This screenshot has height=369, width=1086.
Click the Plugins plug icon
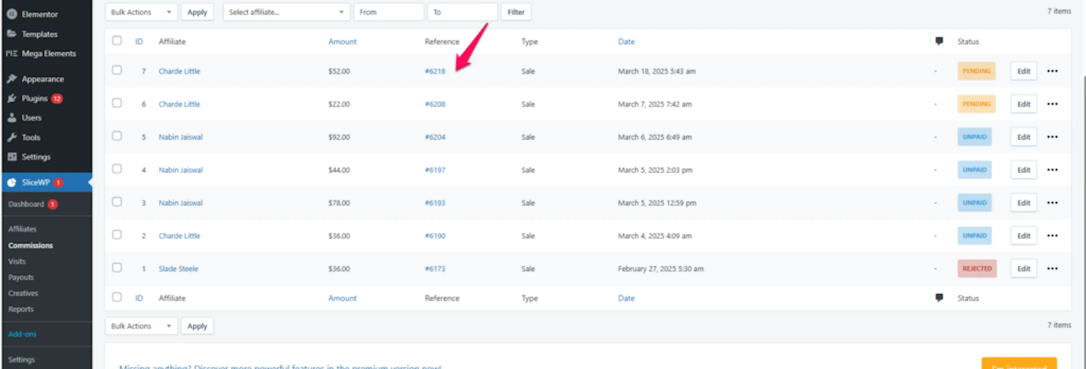click(x=12, y=98)
